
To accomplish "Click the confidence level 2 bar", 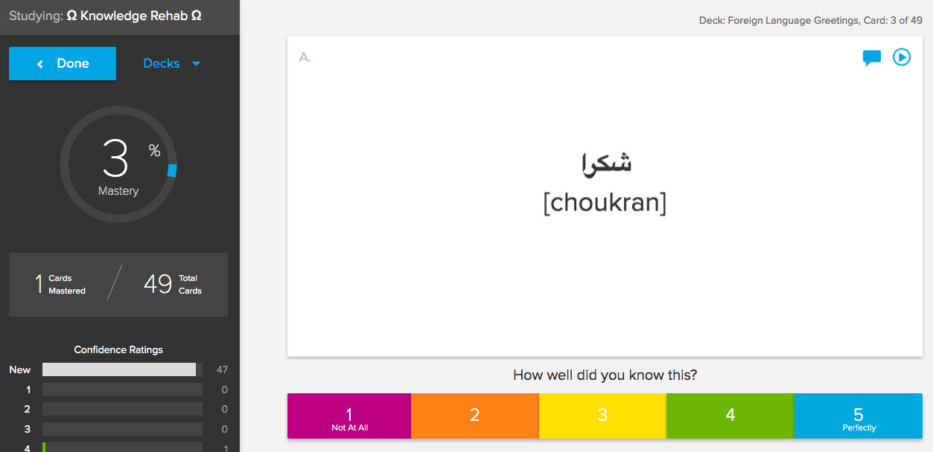I will (122, 409).
